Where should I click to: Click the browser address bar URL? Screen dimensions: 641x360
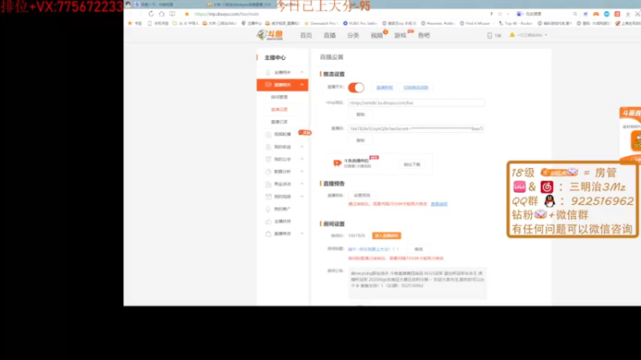(227, 14)
